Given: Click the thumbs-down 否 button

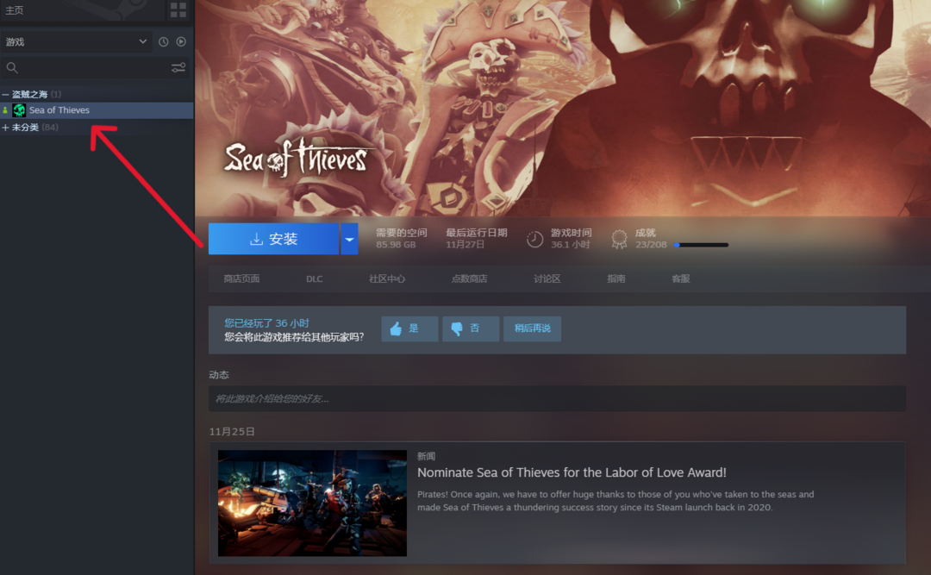Looking at the screenshot, I should 471,328.
